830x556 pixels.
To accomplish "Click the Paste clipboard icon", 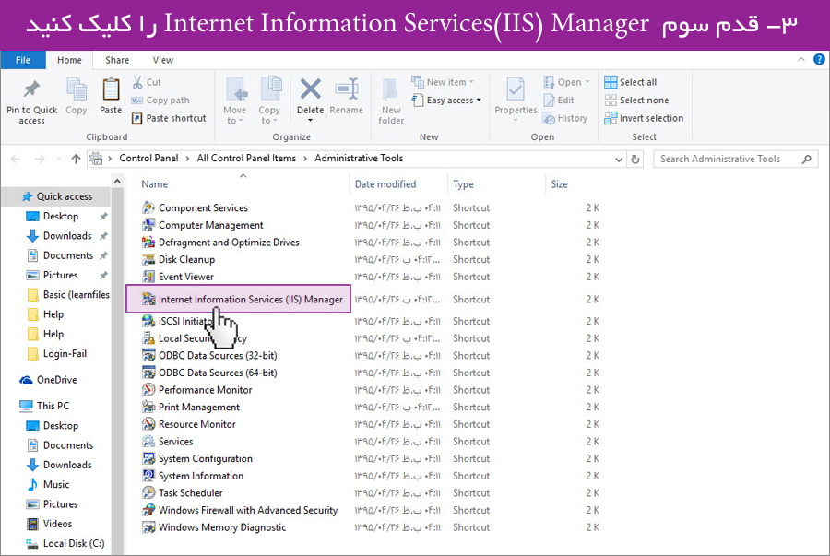I will tap(111, 89).
